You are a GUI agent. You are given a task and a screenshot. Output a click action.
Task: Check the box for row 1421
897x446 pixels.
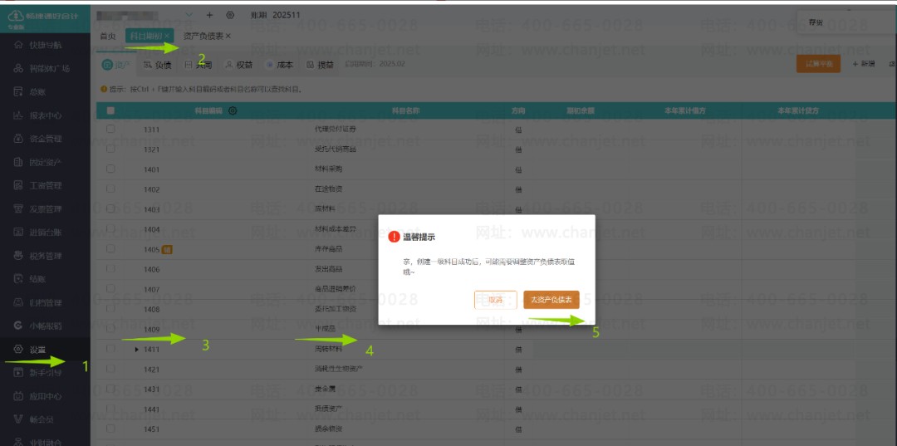pos(110,369)
